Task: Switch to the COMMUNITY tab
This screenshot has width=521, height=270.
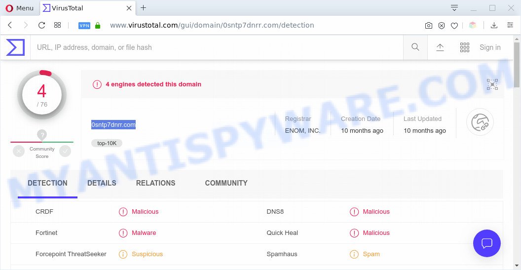Action: click(226, 183)
